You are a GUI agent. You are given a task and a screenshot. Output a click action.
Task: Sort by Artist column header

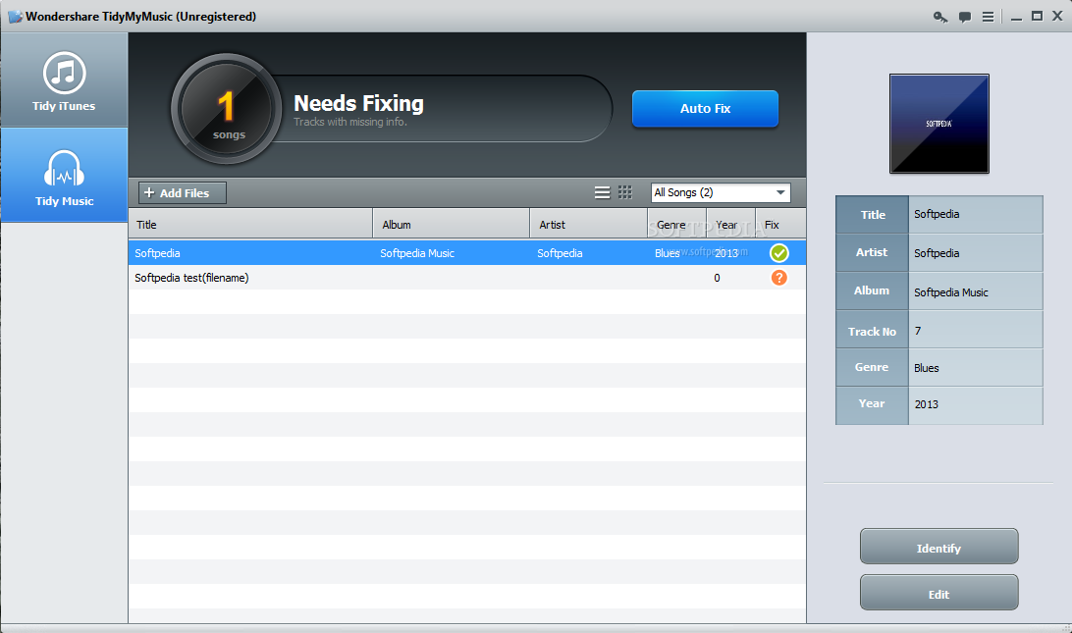point(589,224)
